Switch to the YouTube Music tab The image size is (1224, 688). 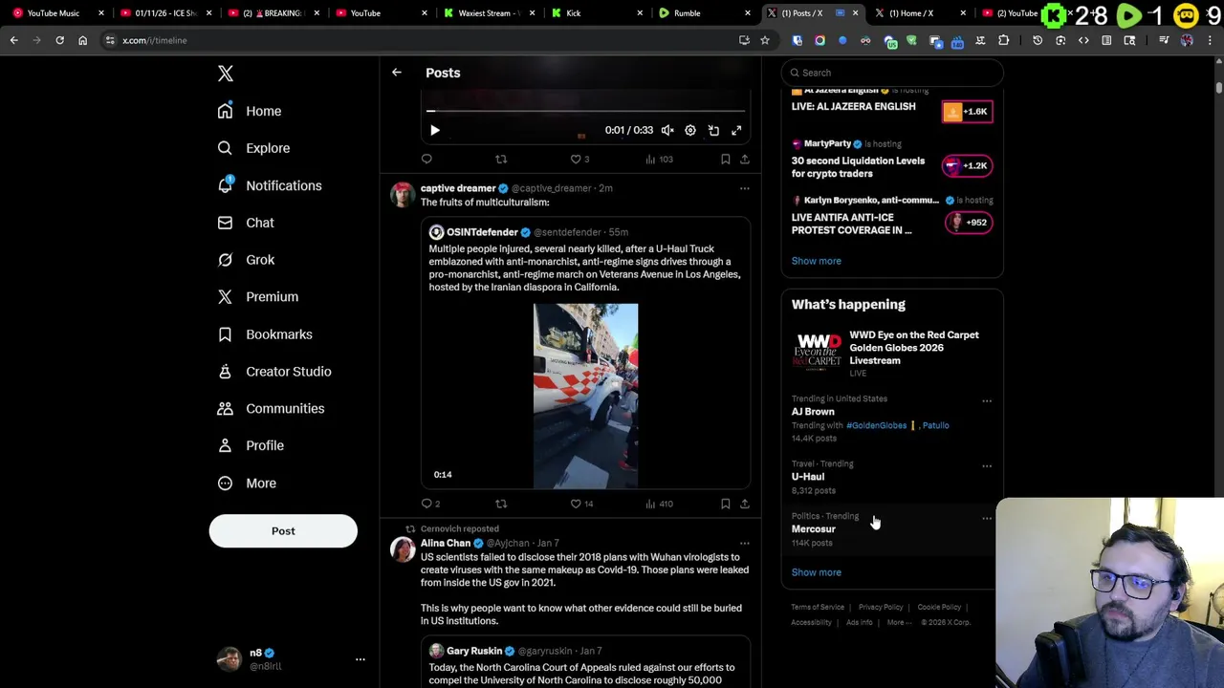(57, 13)
